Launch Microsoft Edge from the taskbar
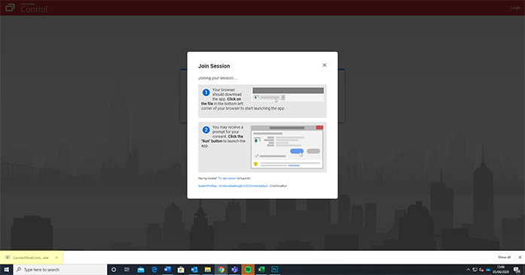525x275 pixels. pyautogui.click(x=154, y=270)
